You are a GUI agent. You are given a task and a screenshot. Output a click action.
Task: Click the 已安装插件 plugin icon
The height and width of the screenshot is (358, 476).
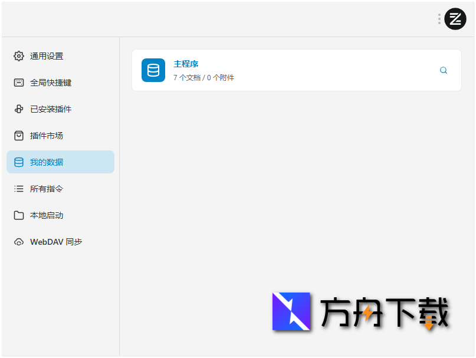tap(19, 109)
